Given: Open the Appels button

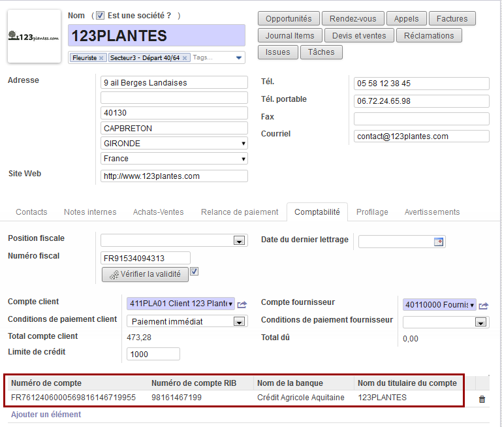Looking at the screenshot, I should click(406, 18).
